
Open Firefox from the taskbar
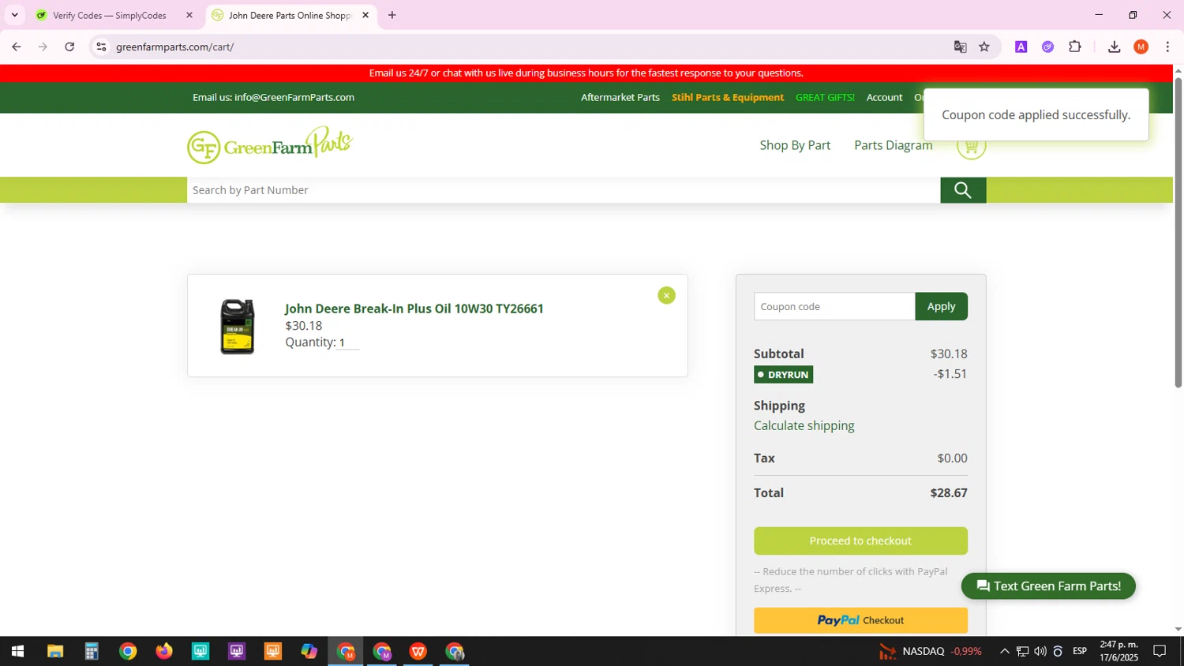pos(164,651)
